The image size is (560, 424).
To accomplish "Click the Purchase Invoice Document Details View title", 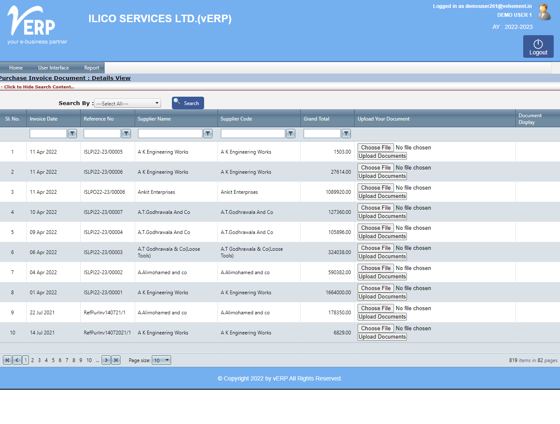I will (x=65, y=78).
